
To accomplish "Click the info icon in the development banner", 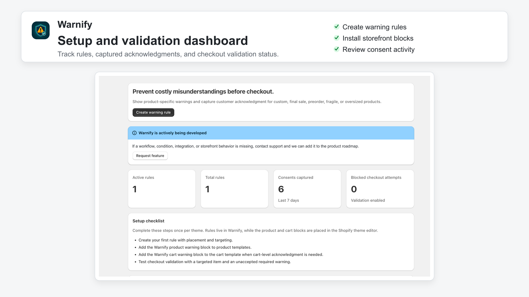I will pos(135,133).
